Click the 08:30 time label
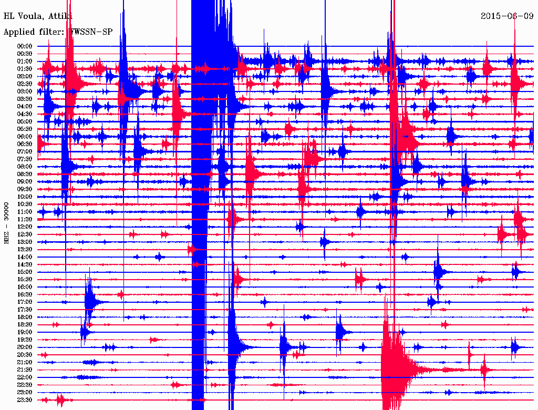The image size is (538, 410). click(x=25, y=175)
